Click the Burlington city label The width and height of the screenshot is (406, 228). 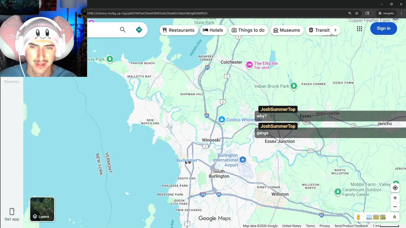187,160
